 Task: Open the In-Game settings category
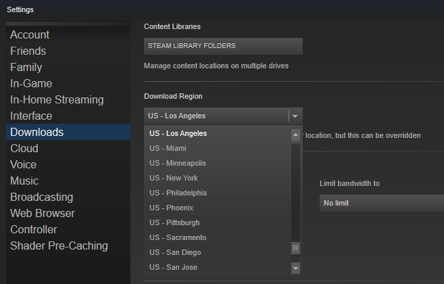pos(68,83)
